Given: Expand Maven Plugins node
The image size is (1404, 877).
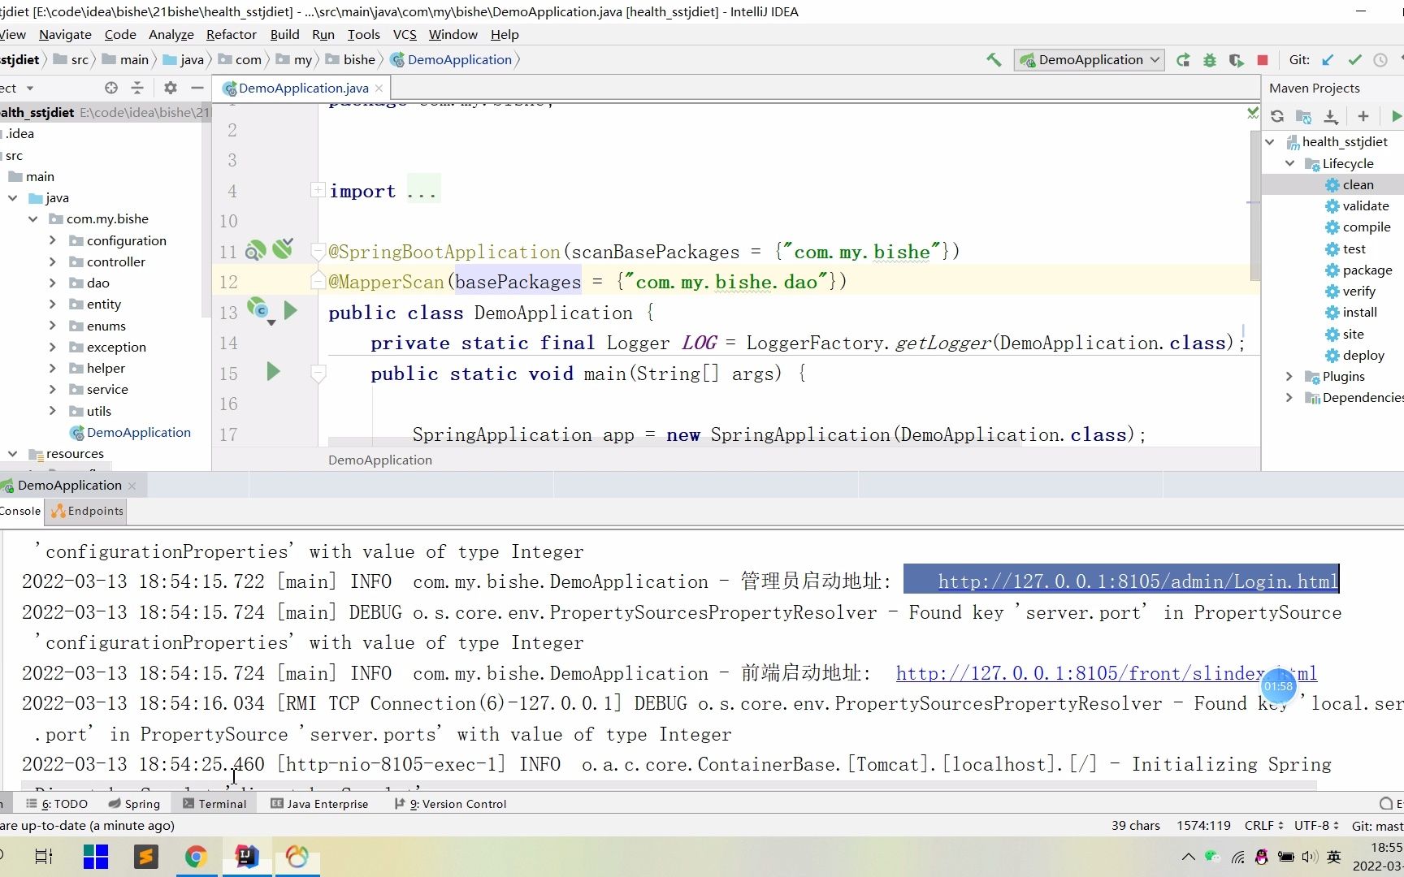Looking at the screenshot, I should [x=1289, y=376].
